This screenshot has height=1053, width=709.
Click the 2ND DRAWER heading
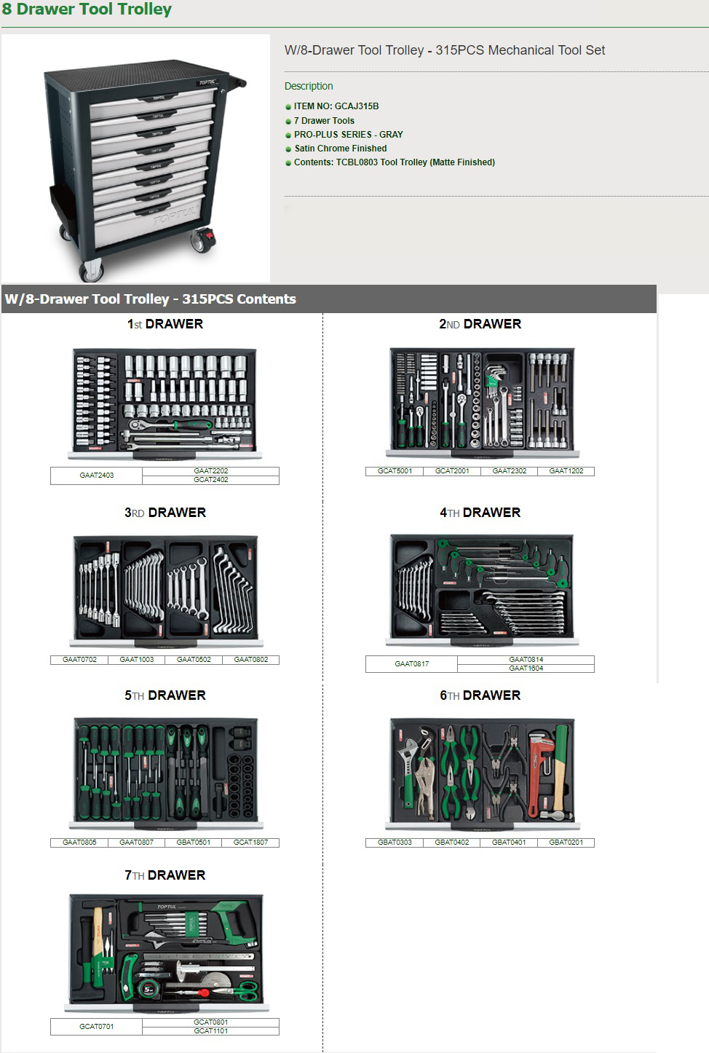pos(480,324)
